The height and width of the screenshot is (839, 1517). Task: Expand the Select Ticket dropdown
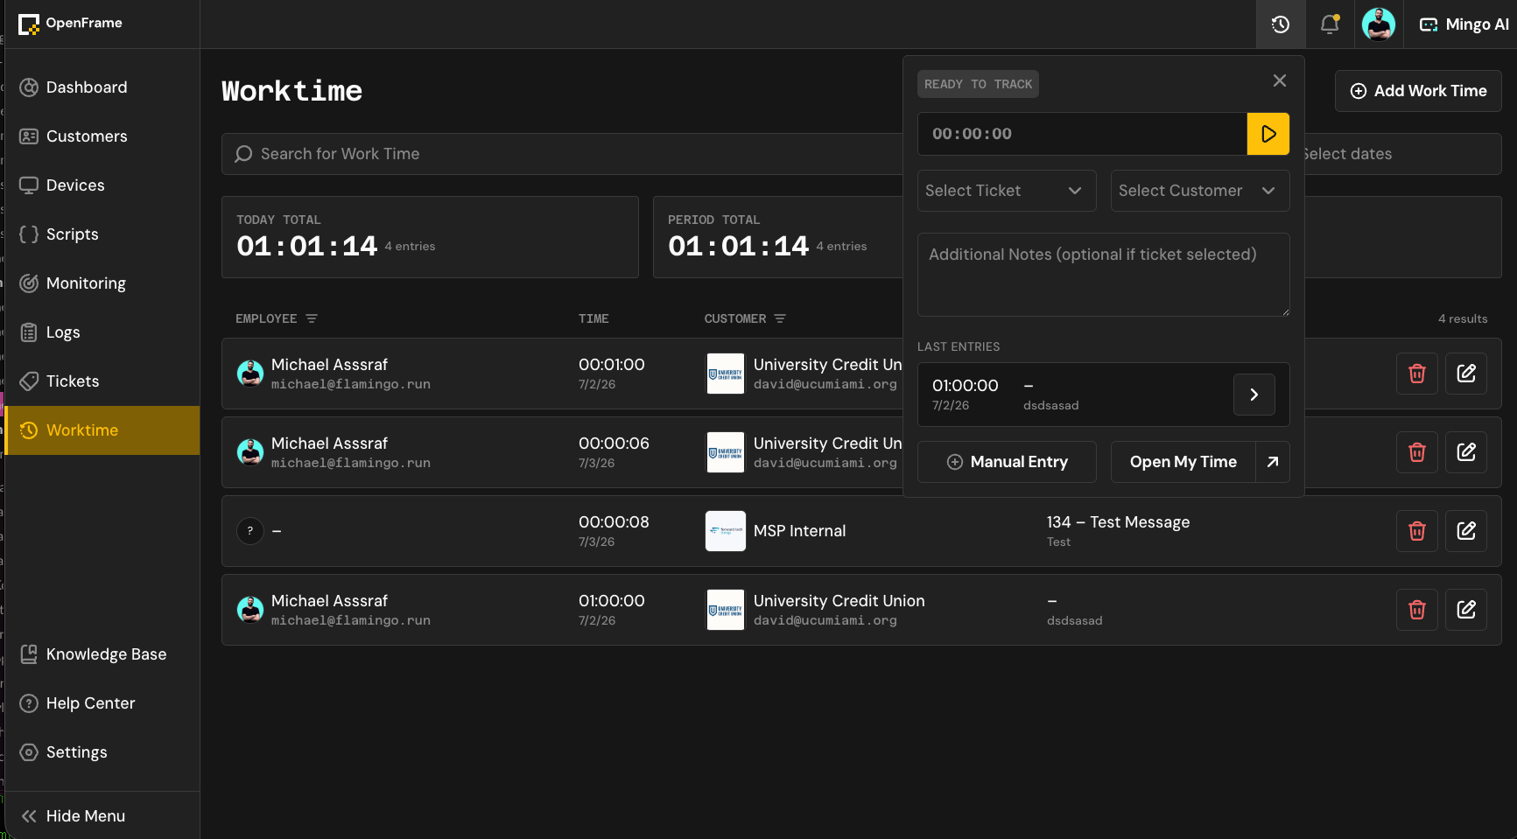pos(1007,191)
